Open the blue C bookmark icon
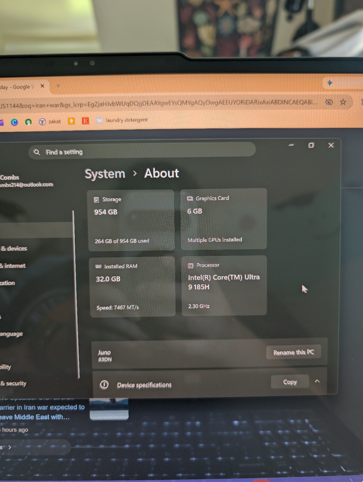Image resolution: width=363 pixels, height=482 pixels. (14, 122)
